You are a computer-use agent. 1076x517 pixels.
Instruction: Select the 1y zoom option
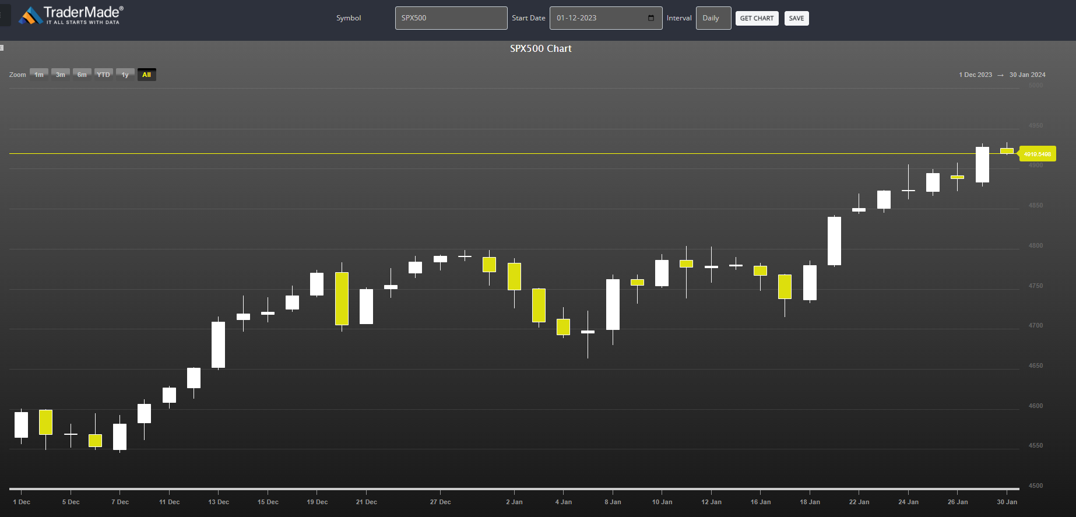(x=125, y=75)
